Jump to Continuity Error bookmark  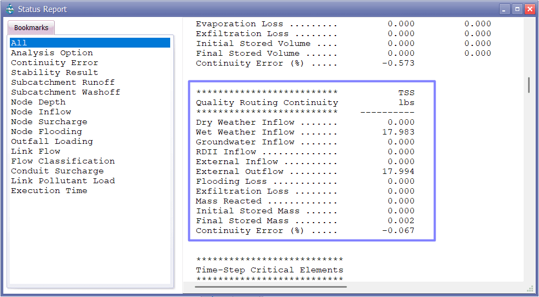coord(55,63)
